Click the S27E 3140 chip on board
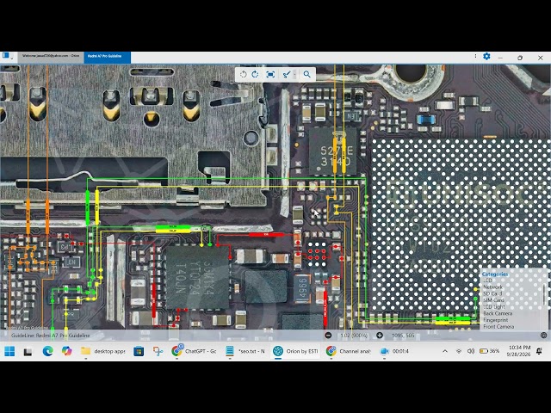The width and height of the screenshot is (551, 413). [334, 151]
